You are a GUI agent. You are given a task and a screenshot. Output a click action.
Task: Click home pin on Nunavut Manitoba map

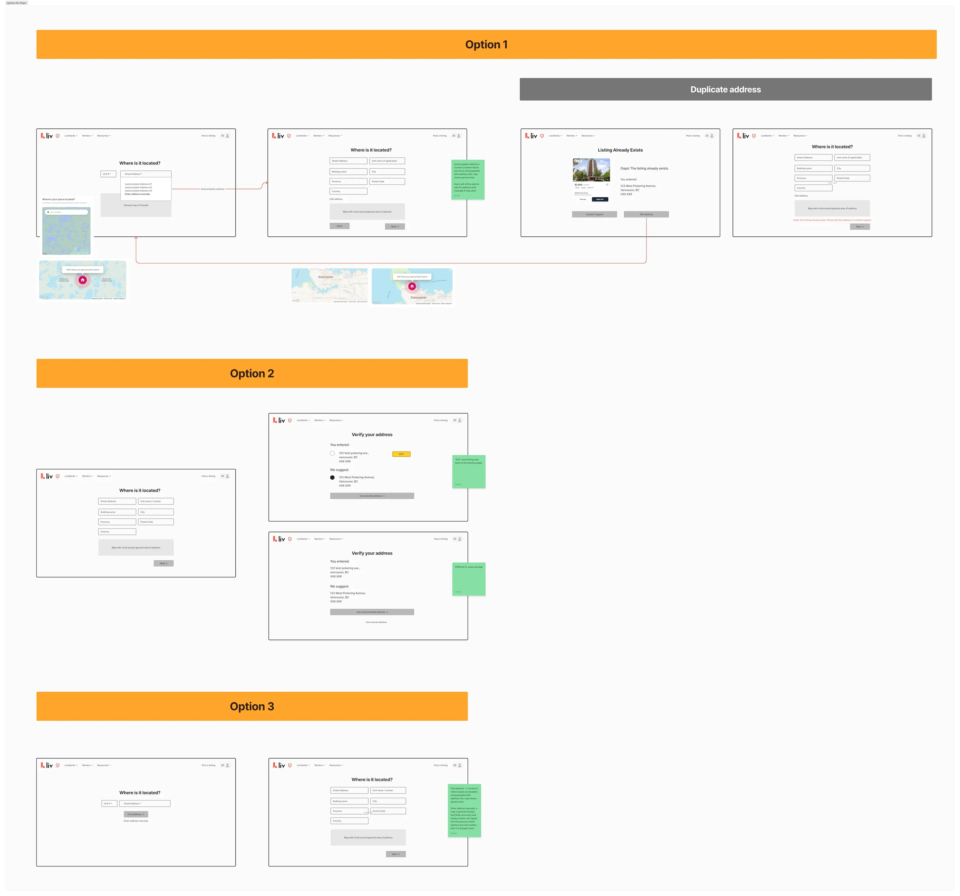(x=83, y=280)
